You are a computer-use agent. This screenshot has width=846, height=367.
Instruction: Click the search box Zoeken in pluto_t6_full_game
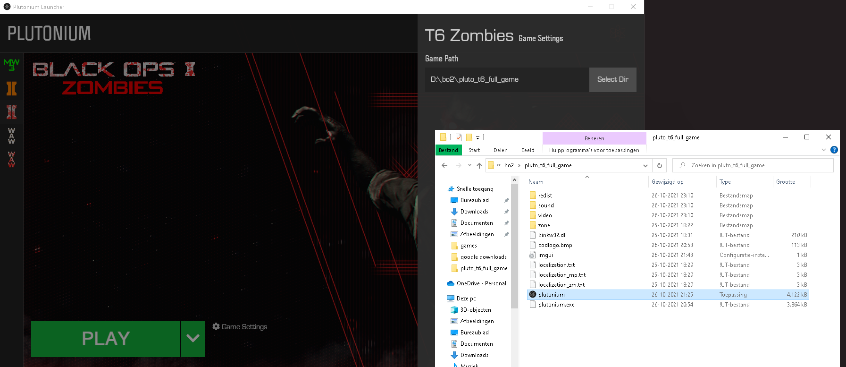click(x=754, y=165)
